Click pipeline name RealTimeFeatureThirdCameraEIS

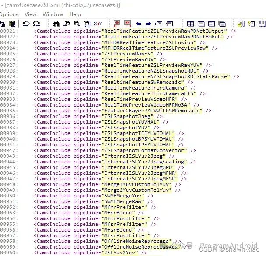[149, 93]
